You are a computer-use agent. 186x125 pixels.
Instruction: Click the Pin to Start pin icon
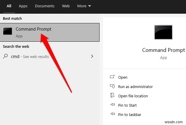[112, 105]
